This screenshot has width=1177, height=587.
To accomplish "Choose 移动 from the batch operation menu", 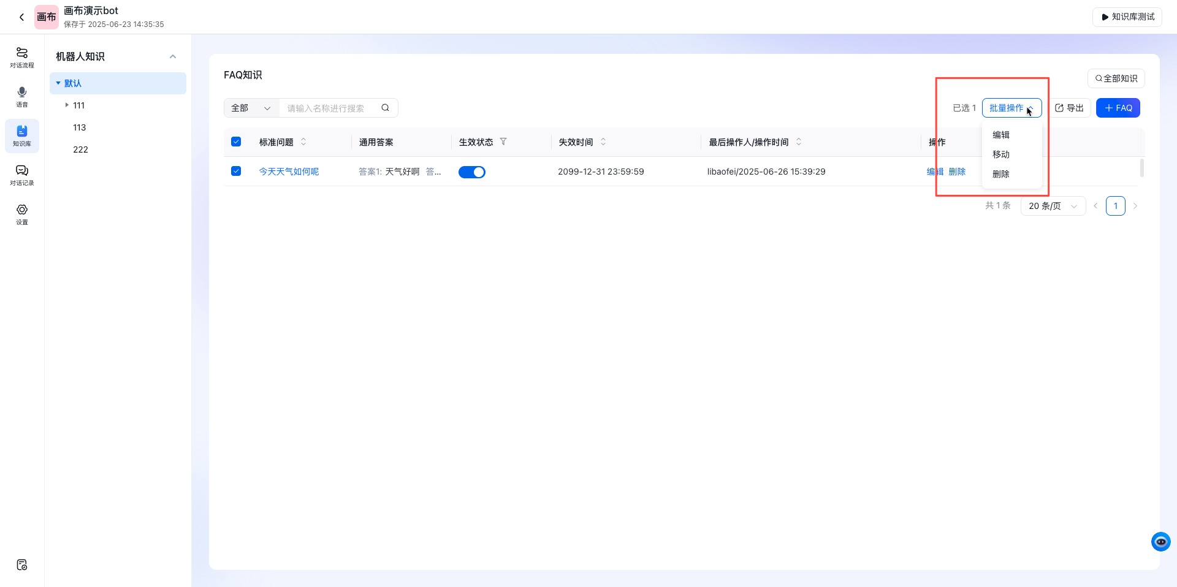I will [x=1000, y=154].
